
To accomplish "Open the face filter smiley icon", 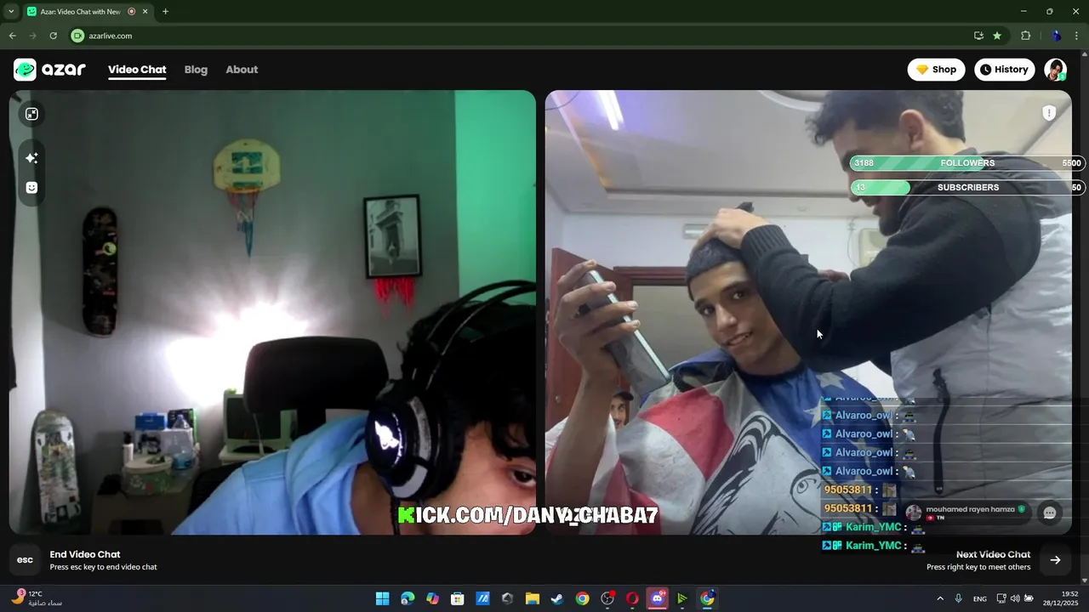I will pyautogui.click(x=31, y=188).
